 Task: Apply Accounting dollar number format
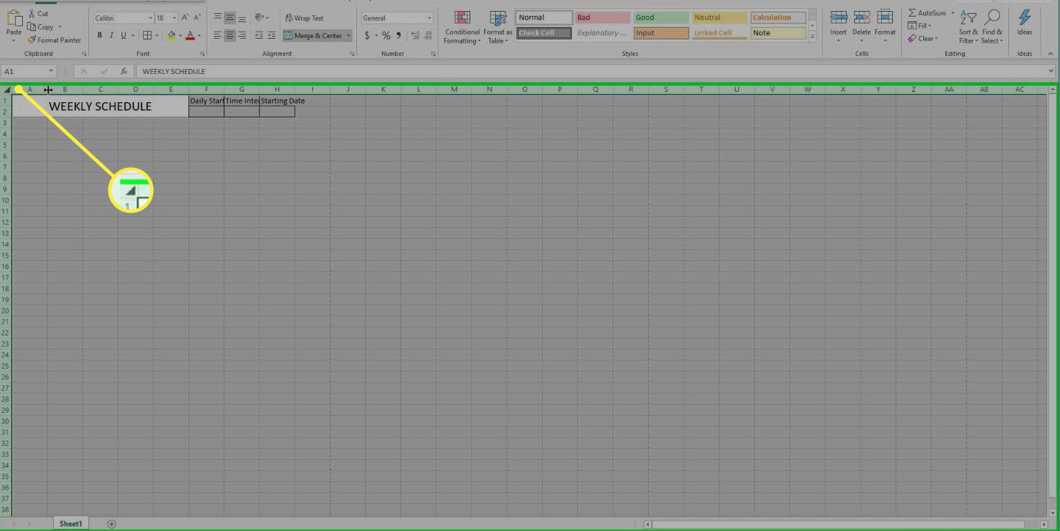pos(367,35)
